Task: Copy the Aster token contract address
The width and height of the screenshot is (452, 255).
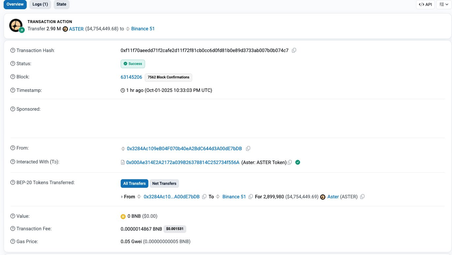Action: click(x=289, y=162)
